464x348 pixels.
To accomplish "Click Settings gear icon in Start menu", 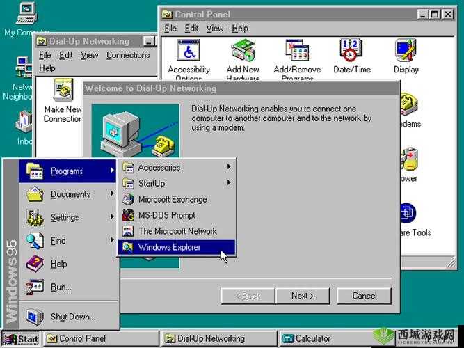I will click(35, 217).
